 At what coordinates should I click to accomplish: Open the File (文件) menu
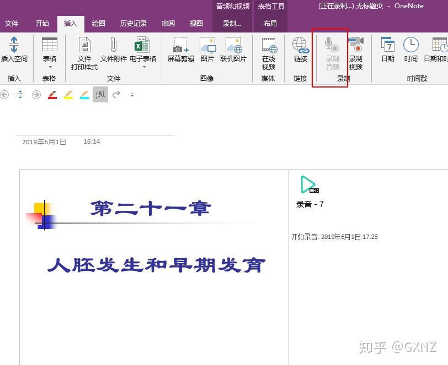click(x=12, y=23)
